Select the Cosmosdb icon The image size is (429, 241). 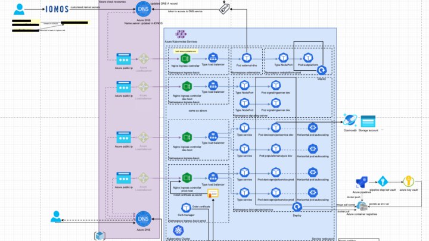(350, 120)
